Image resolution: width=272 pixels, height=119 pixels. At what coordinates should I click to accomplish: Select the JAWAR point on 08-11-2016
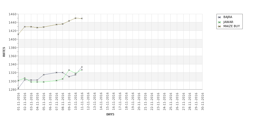click(x=62, y=79)
